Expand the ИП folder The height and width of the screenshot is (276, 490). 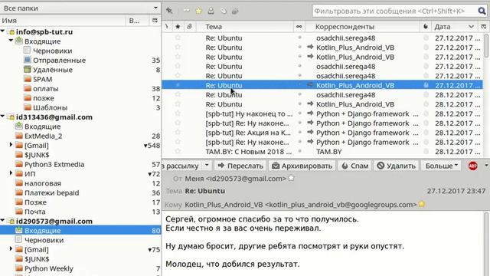pyautogui.click(x=11, y=172)
